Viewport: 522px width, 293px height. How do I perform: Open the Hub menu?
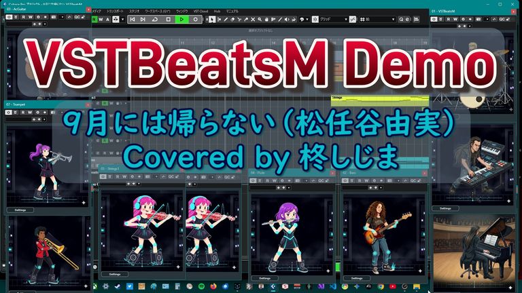coord(215,12)
